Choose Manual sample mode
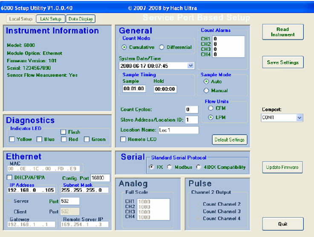The image size is (314, 237). [207, 90]
